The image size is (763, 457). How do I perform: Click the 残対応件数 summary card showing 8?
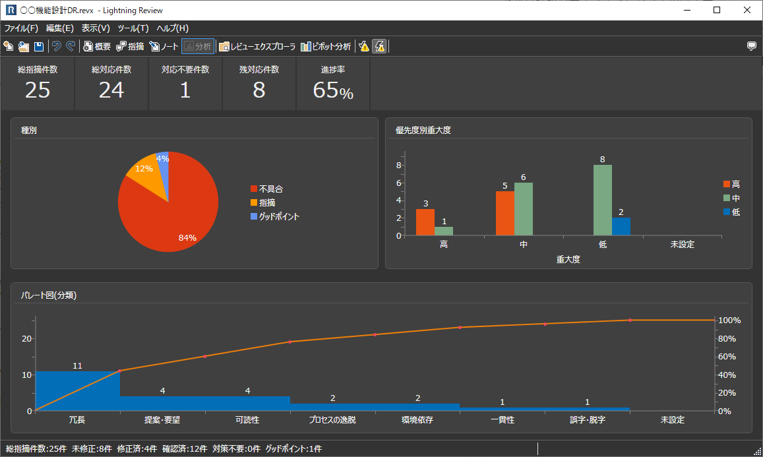pos(259,83)
